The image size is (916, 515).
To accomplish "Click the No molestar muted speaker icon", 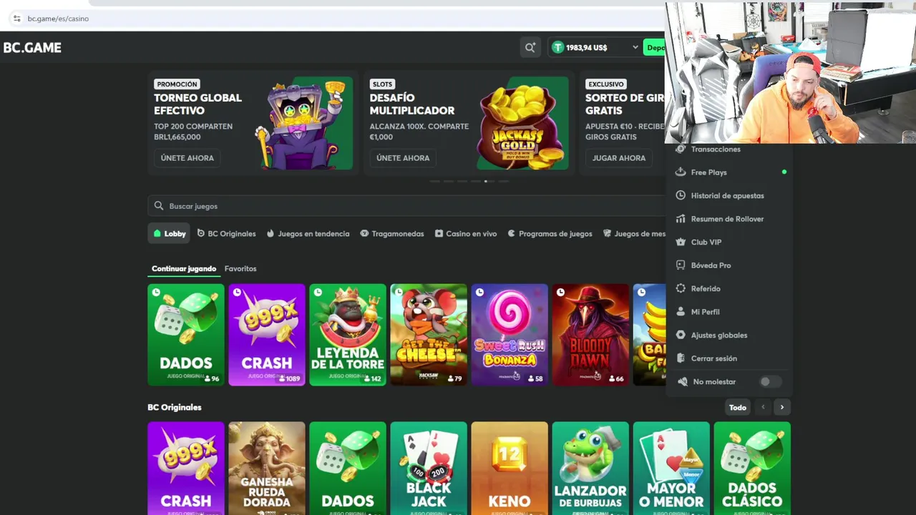I will click(x=682, y=382).
